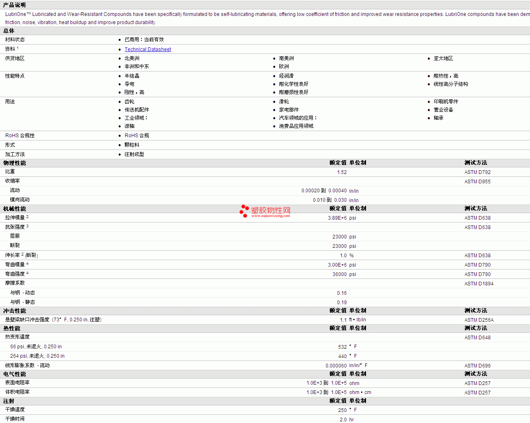
Task: Click the 23000 value in the 屈服 row
Action: pyautogui.click(x=339, y=237)
